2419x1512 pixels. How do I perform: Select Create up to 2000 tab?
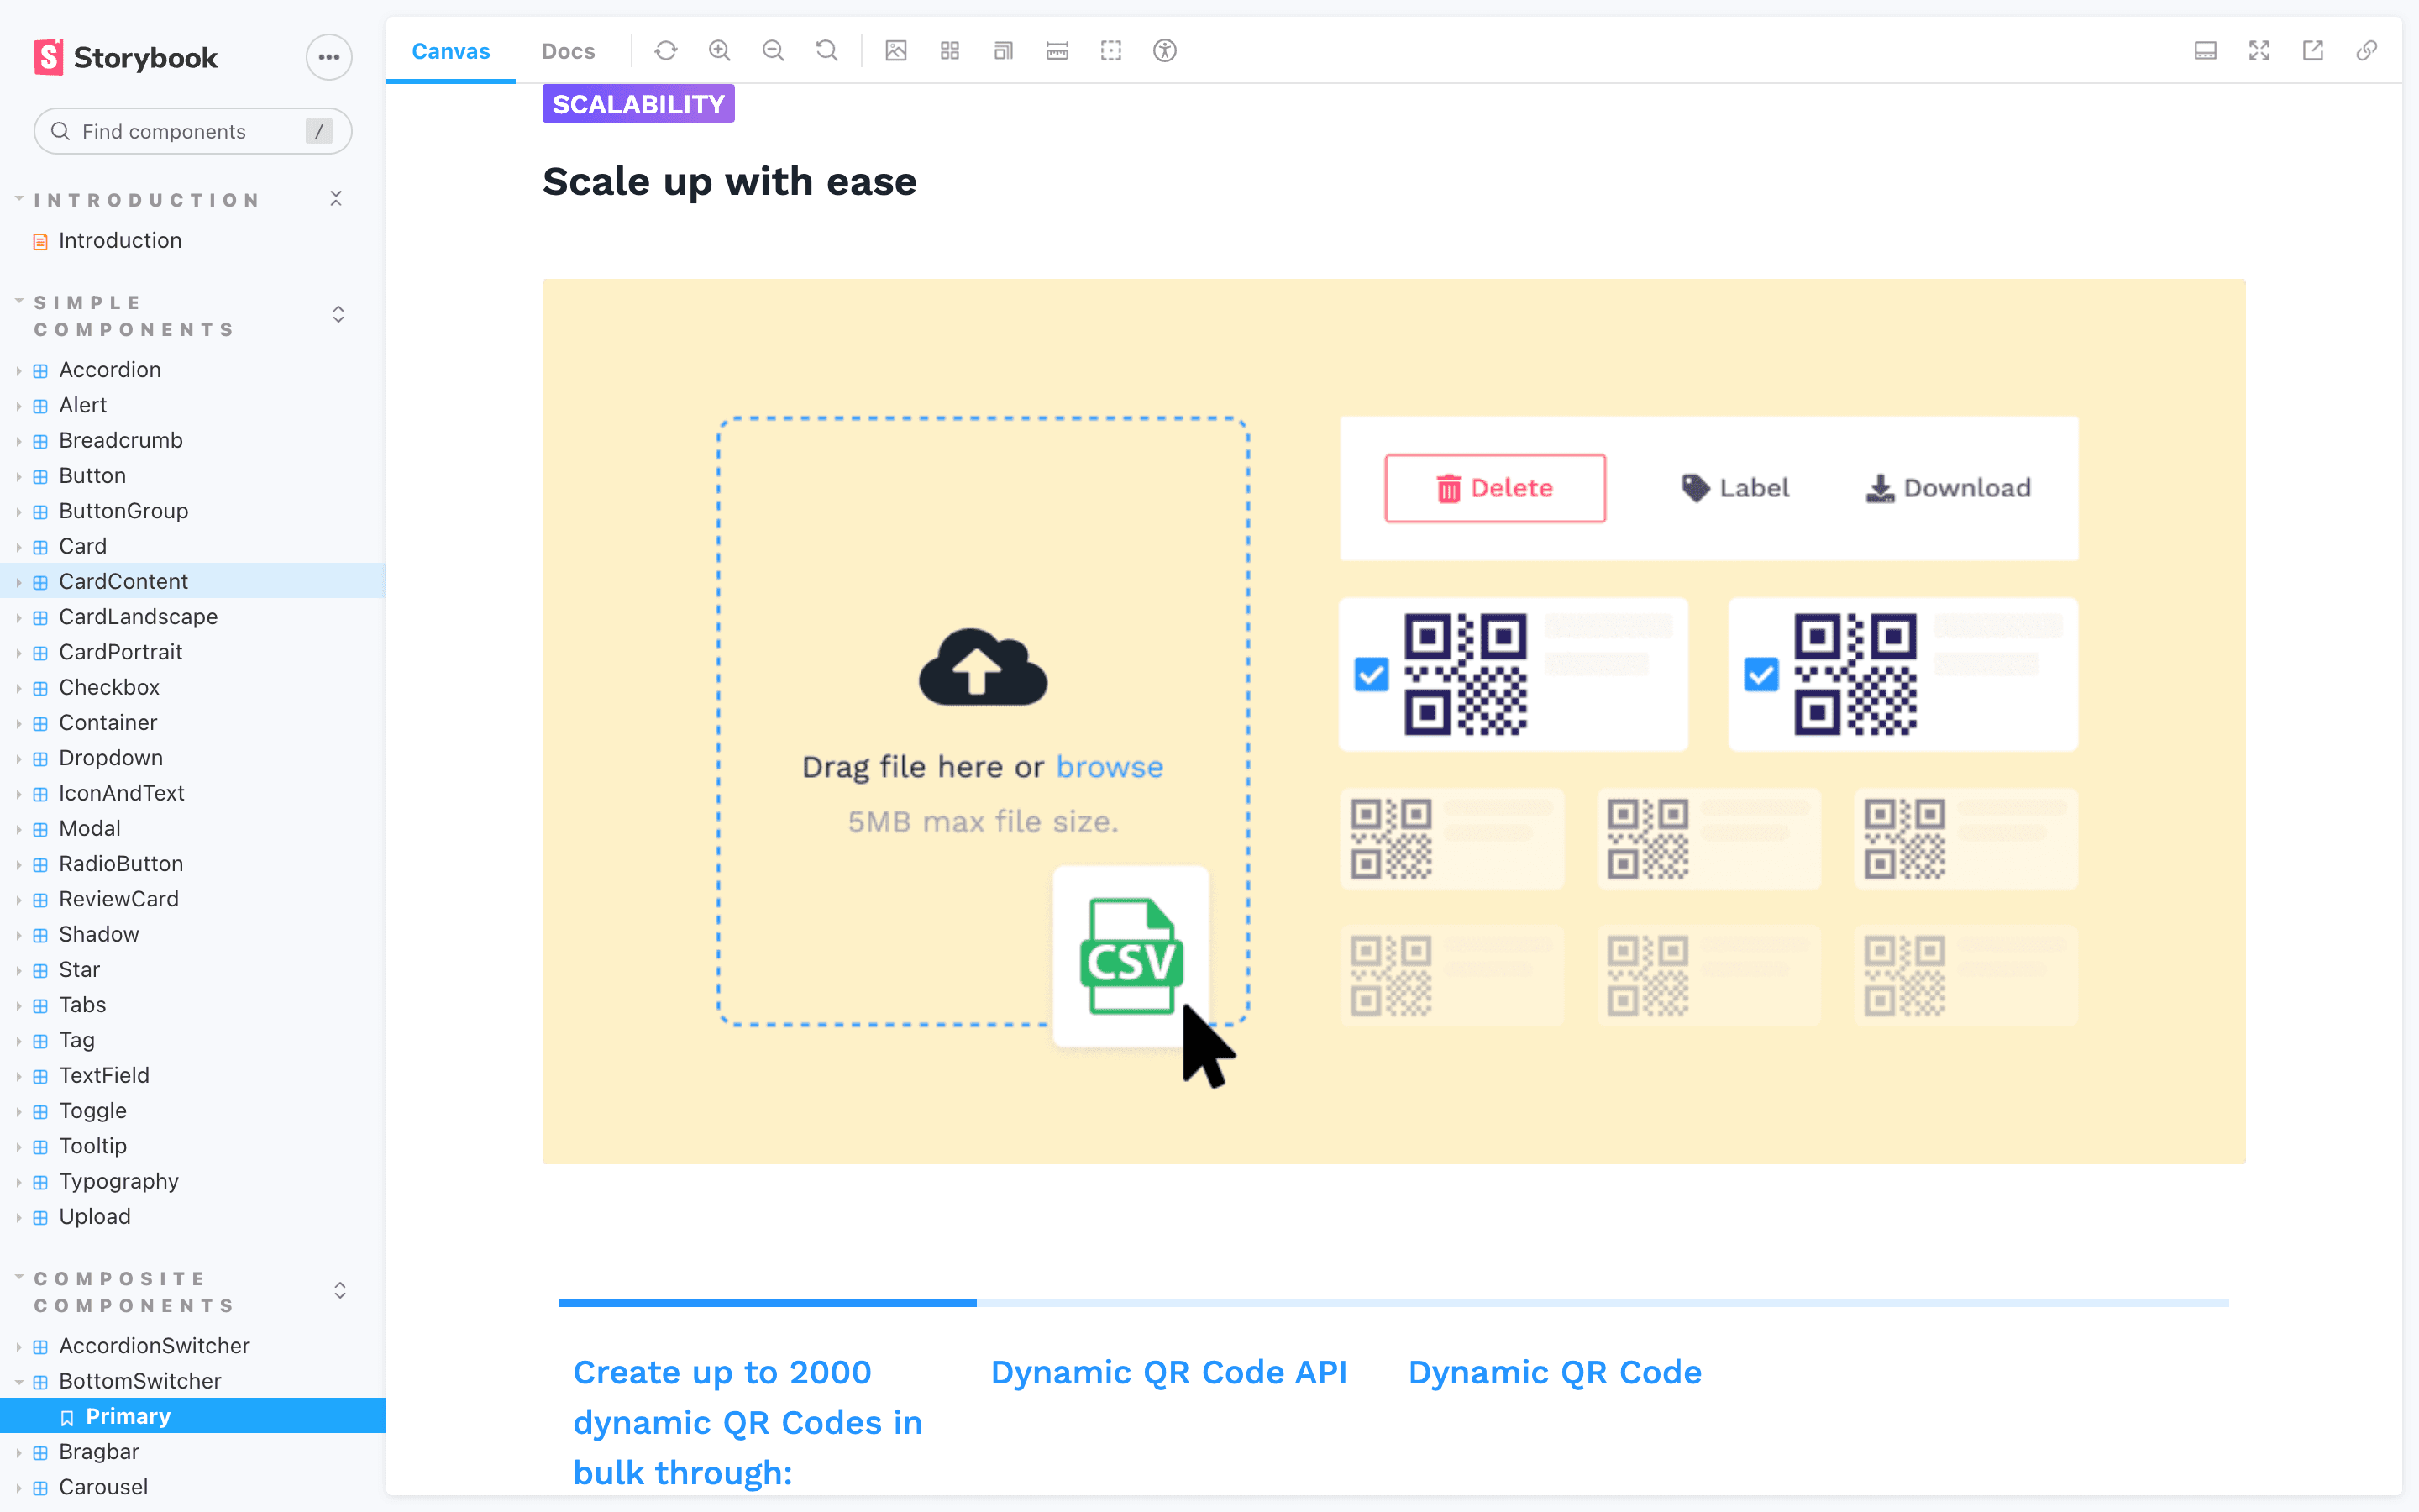click(x=748, y=1422)
